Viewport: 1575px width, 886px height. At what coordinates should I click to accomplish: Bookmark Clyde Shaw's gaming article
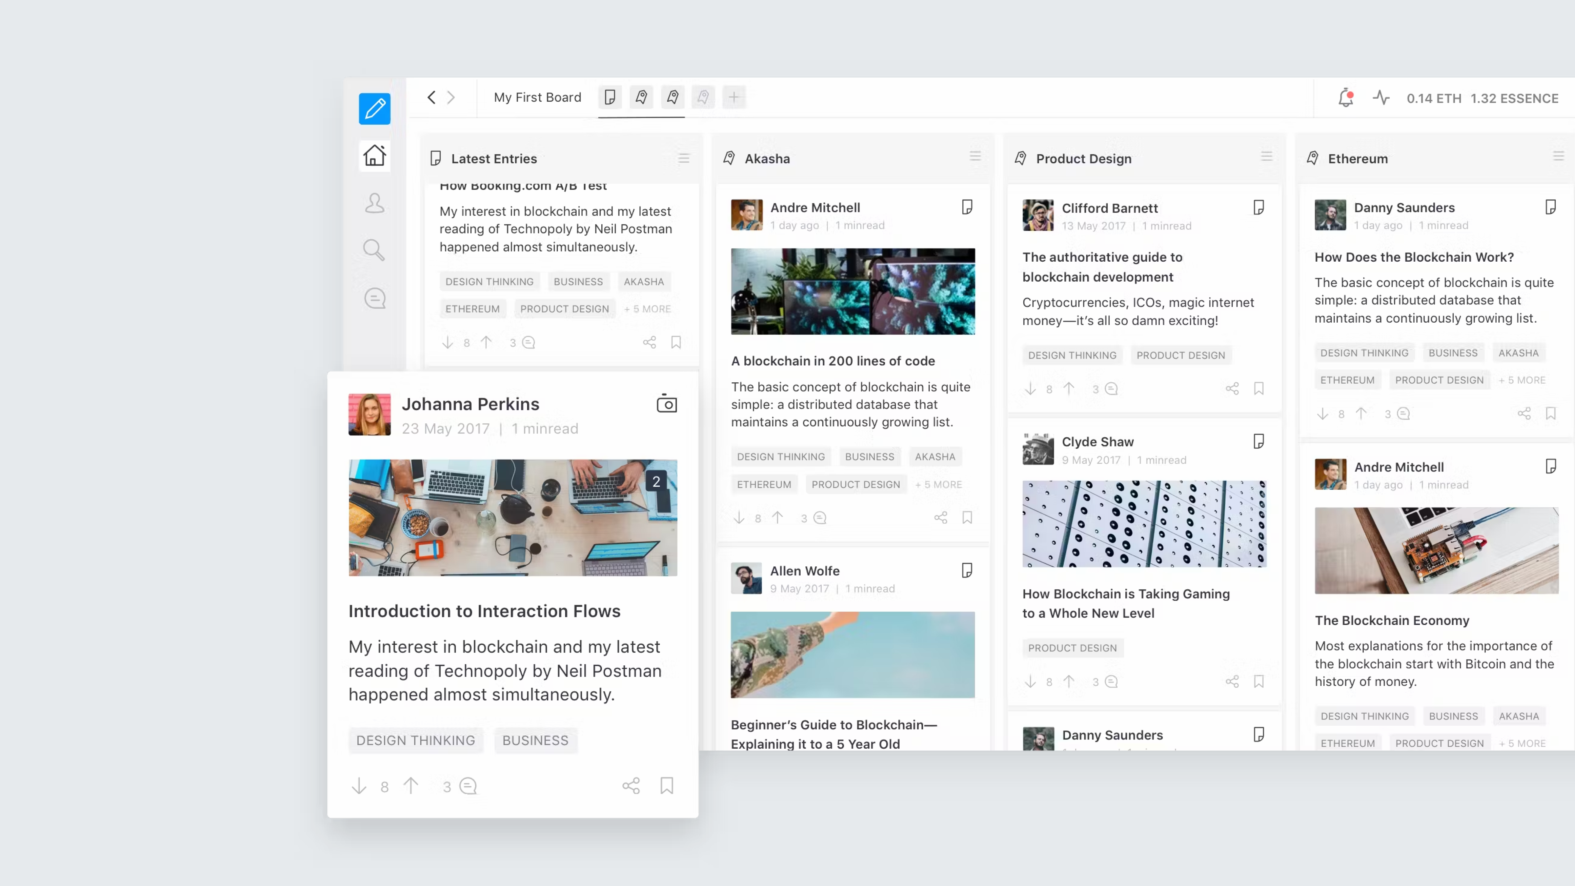pyautogui.click(x=1259, y=681)
